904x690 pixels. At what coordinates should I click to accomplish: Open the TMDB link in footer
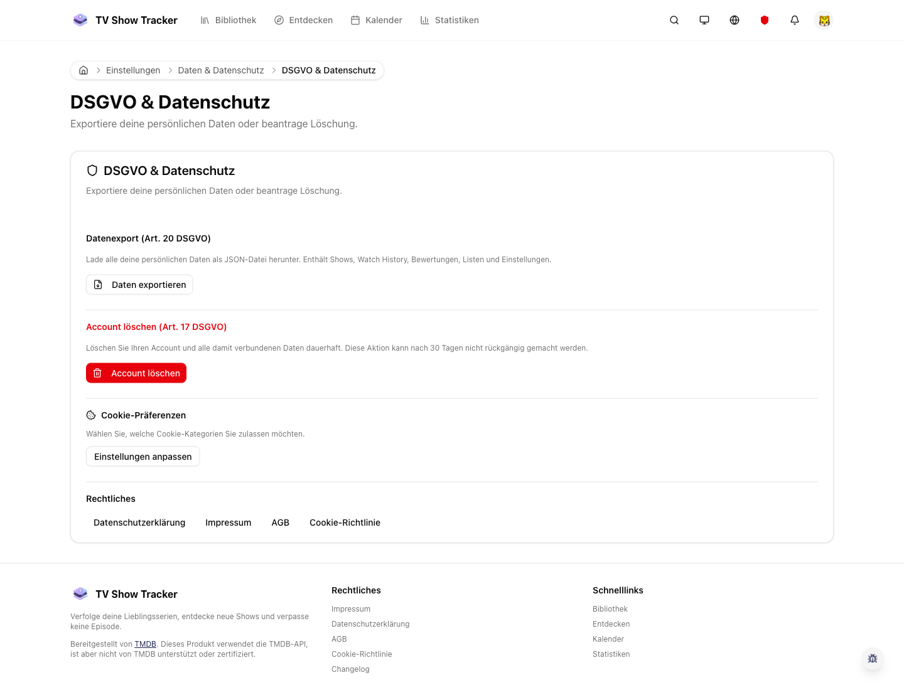145,644
